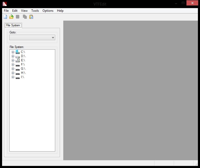Select the E:\ drive icon

coord(18,60)
